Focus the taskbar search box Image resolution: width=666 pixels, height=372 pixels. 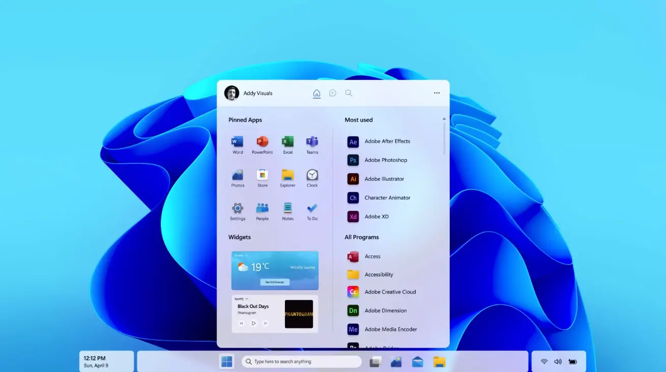pyautogui.click(x=301, y=361)
